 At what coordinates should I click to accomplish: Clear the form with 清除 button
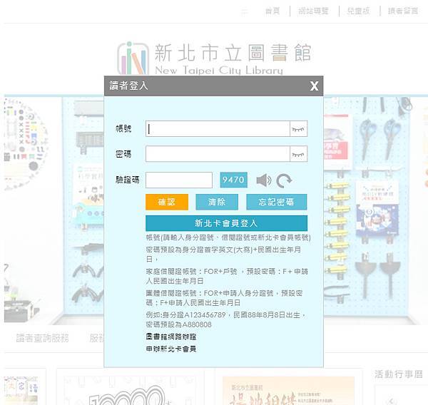(217, 202)
